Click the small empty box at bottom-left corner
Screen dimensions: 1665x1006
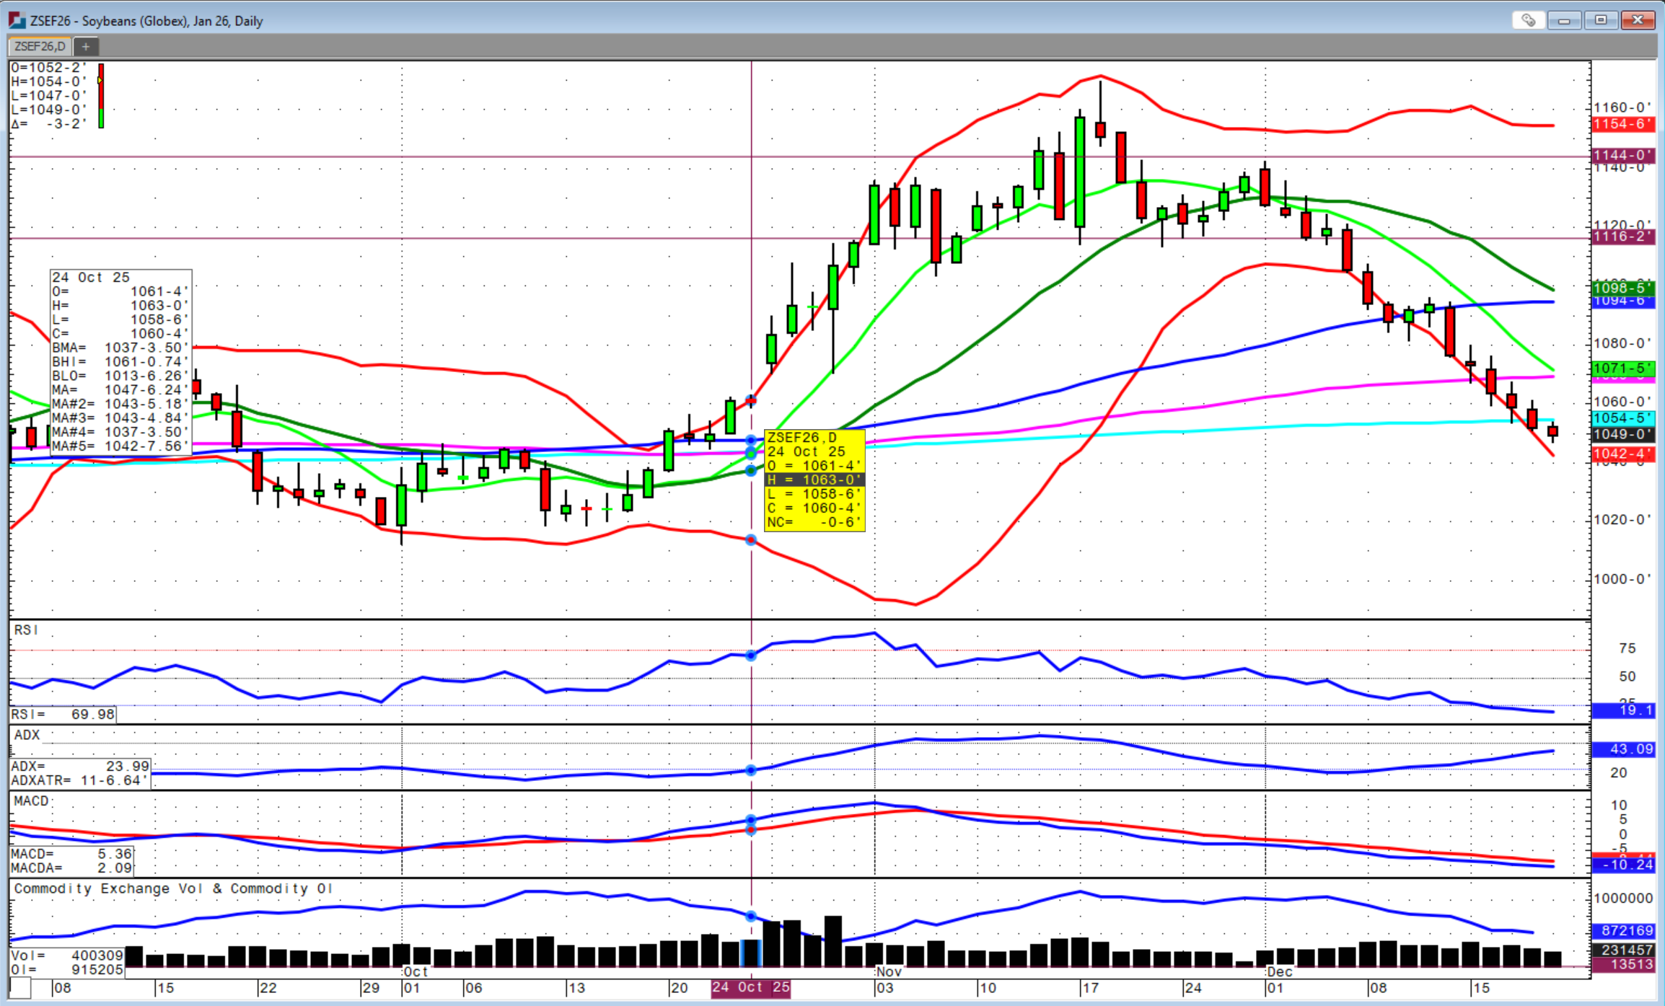(x=20, y=987)
